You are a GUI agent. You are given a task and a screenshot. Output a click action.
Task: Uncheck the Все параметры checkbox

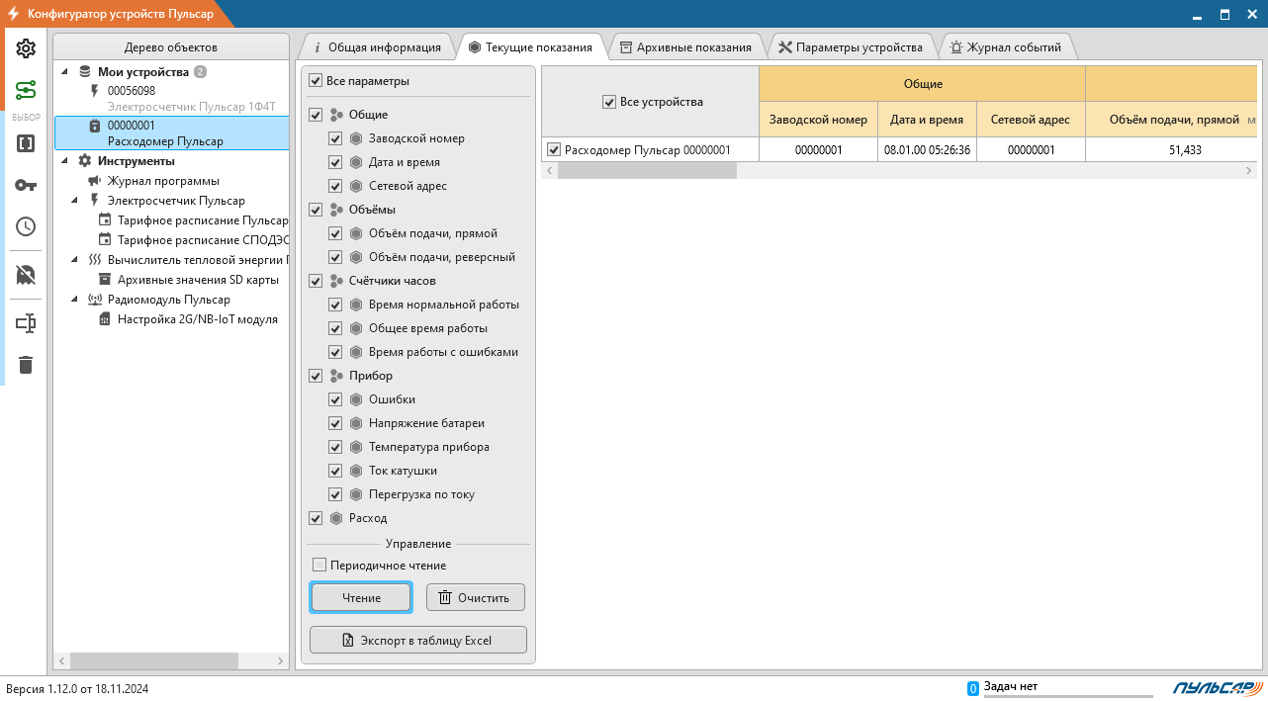[x=316, y=81]
